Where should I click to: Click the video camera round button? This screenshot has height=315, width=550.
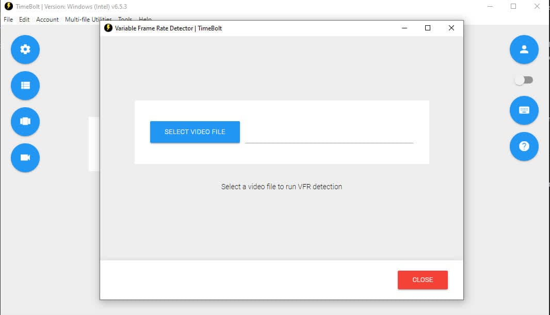click(x=25, y=157)
